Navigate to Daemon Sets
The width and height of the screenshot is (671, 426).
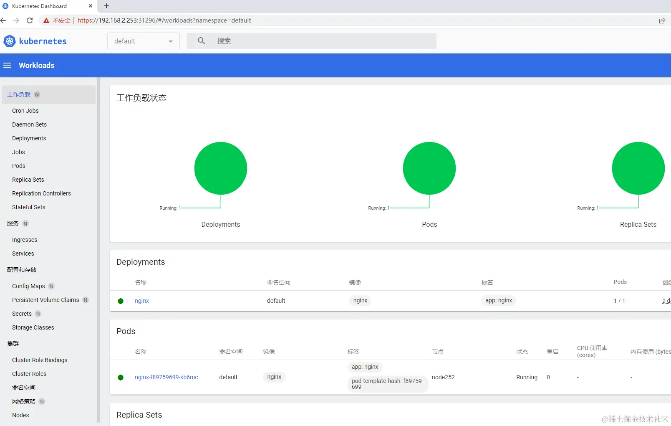coord(29,124)
